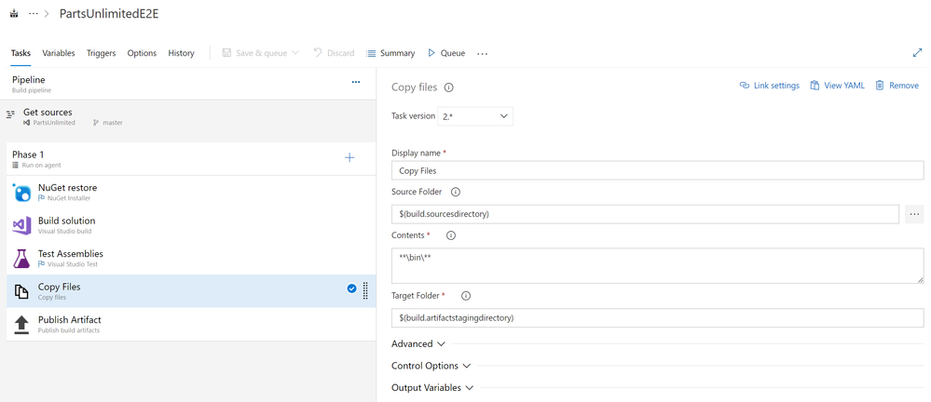
Task: Select the Get sources row
Action: click(188, 117)
